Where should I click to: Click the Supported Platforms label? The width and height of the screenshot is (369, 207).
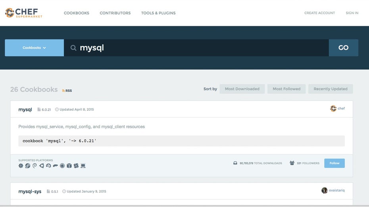(x=36, y=160)
